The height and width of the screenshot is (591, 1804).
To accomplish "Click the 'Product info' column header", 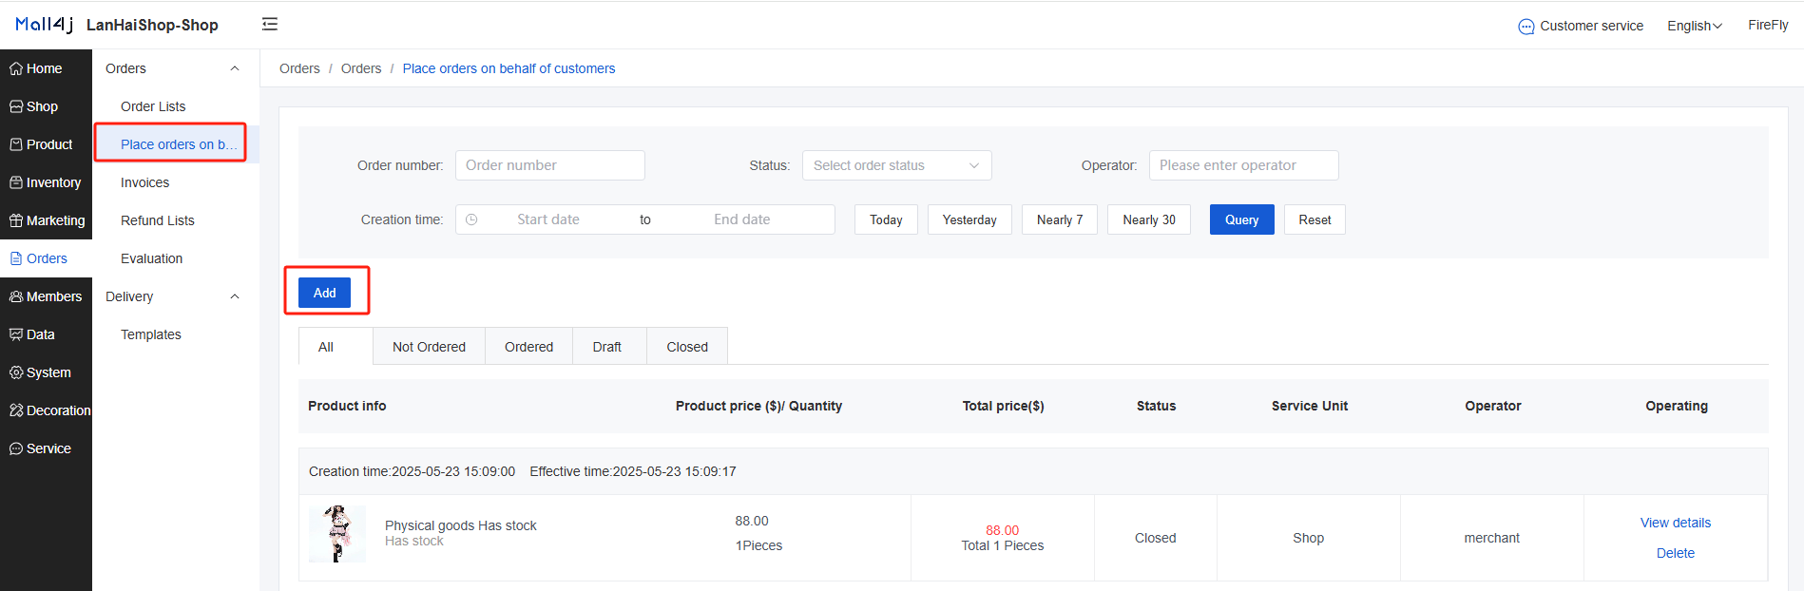I will click(x=347, y=406).
